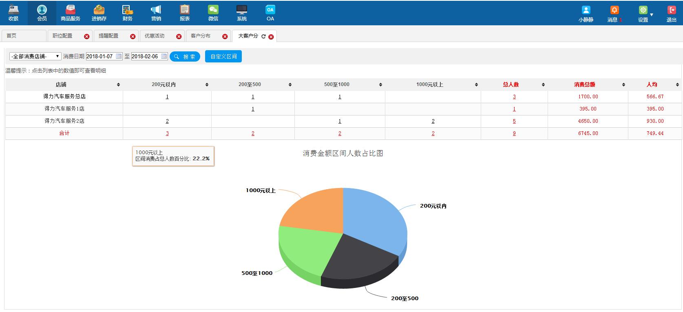683x312 pixels.
Task: Close the 提醒配置 tab
Action: [133, 37]
